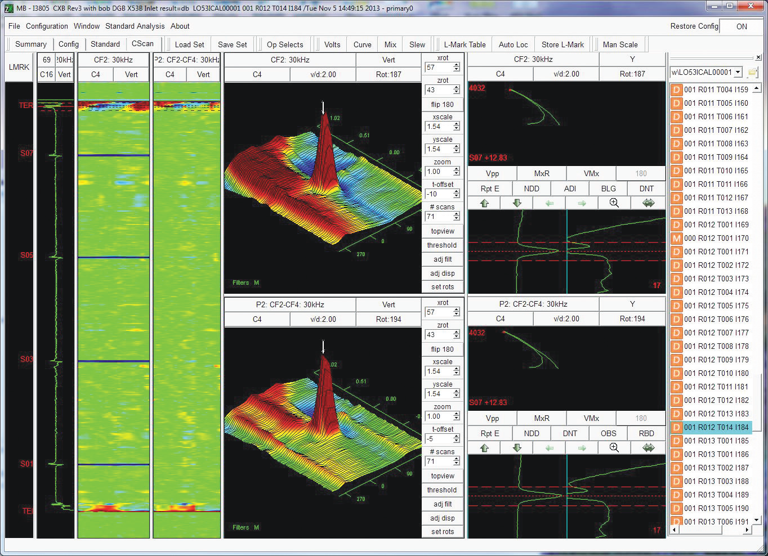
Task: Toggle flip 180 for the CF2 3D view
Action: [x=442, y=105]
